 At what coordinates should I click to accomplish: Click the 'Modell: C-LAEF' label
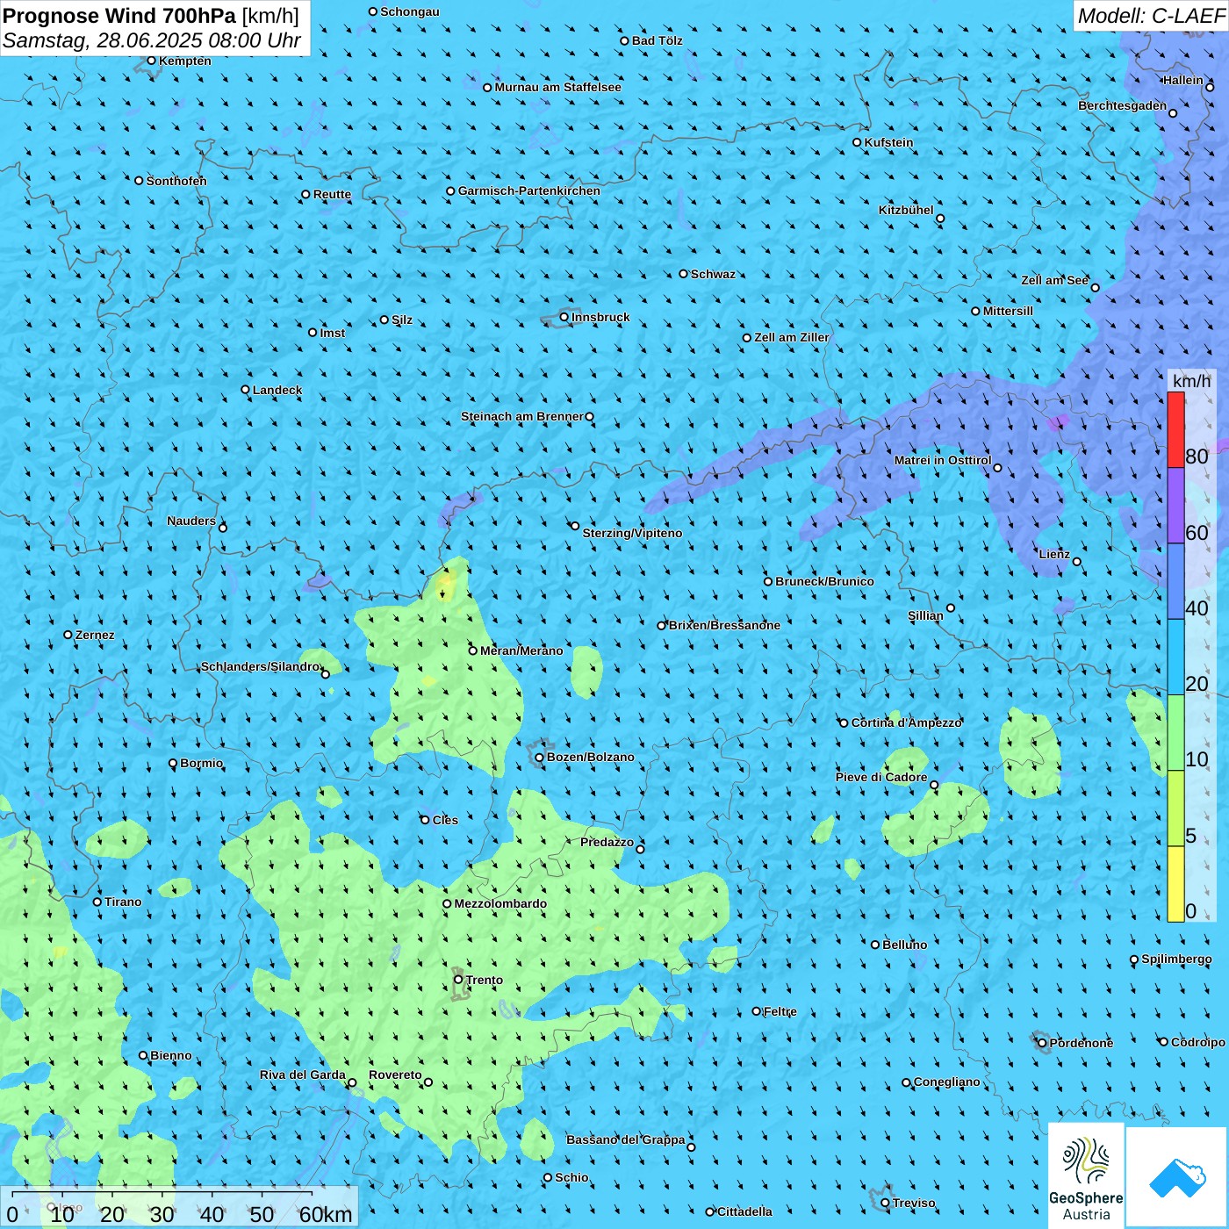[1151, 16]
